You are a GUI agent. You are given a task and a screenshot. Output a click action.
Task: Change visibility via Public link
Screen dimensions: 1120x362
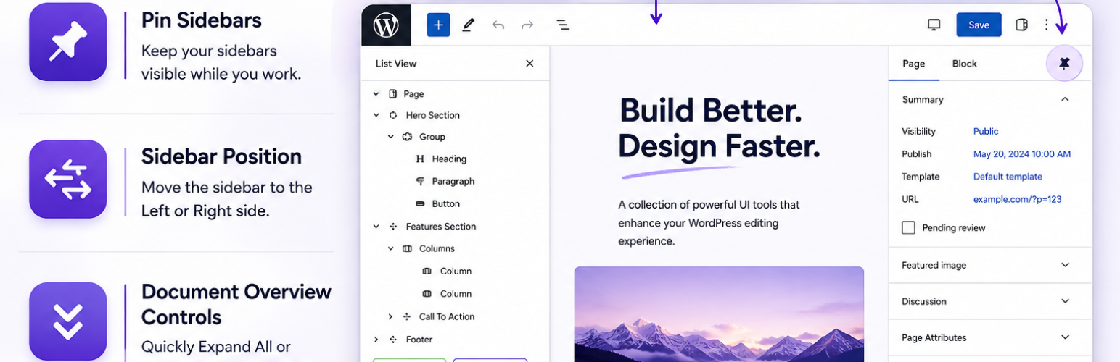(986, 131)
